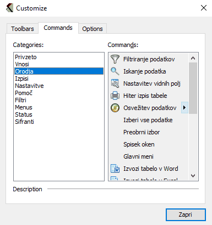Click the refresh icon for Osvežitev podatkov
212x225 pixels.
tap(115, 108)
